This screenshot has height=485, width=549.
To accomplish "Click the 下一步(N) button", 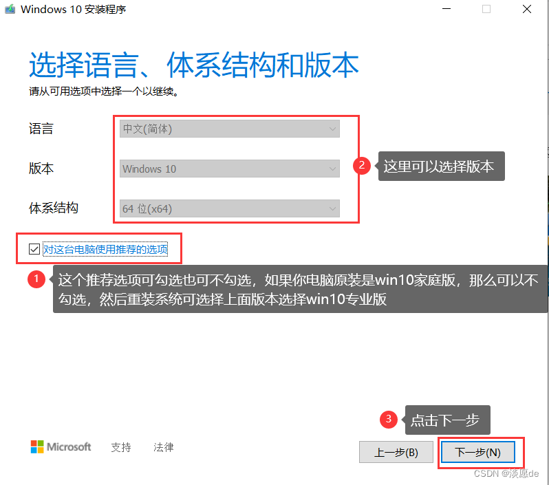I will tap(478, 452).
